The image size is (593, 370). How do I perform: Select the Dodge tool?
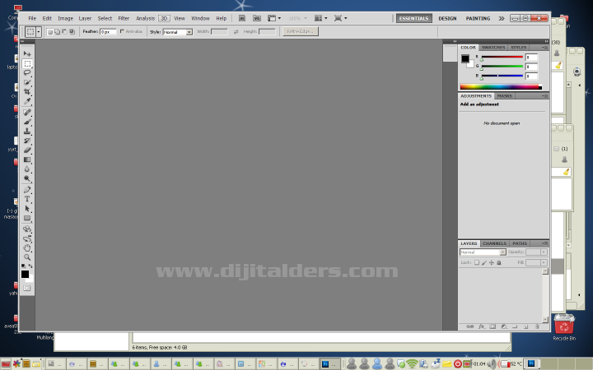[x=27, y=178]
